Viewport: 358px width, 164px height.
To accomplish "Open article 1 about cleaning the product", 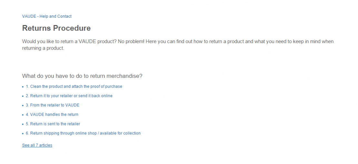I will (74, 87).
